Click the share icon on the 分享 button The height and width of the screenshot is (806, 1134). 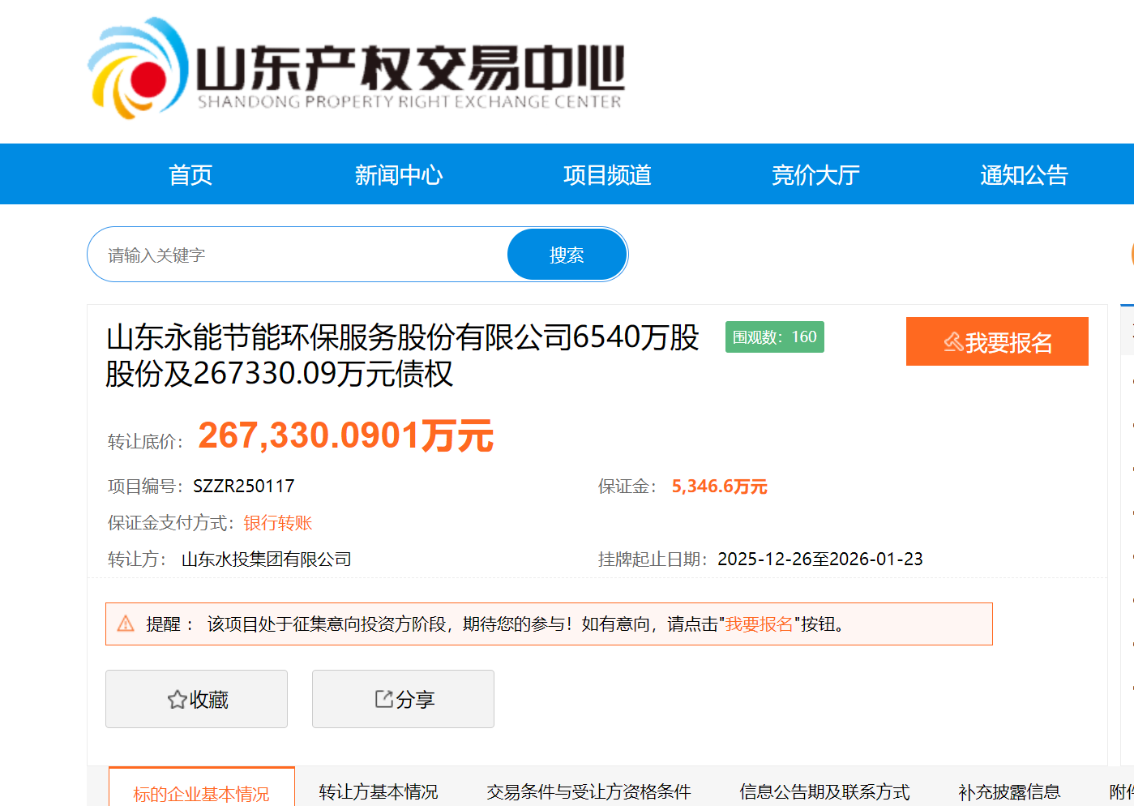[383, 699]
